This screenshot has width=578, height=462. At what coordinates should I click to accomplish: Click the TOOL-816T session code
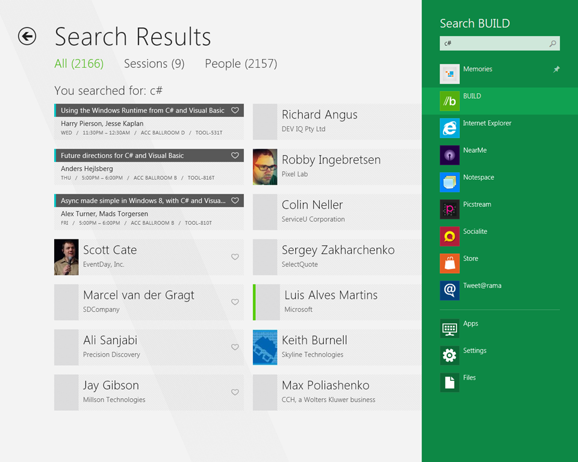201,177
